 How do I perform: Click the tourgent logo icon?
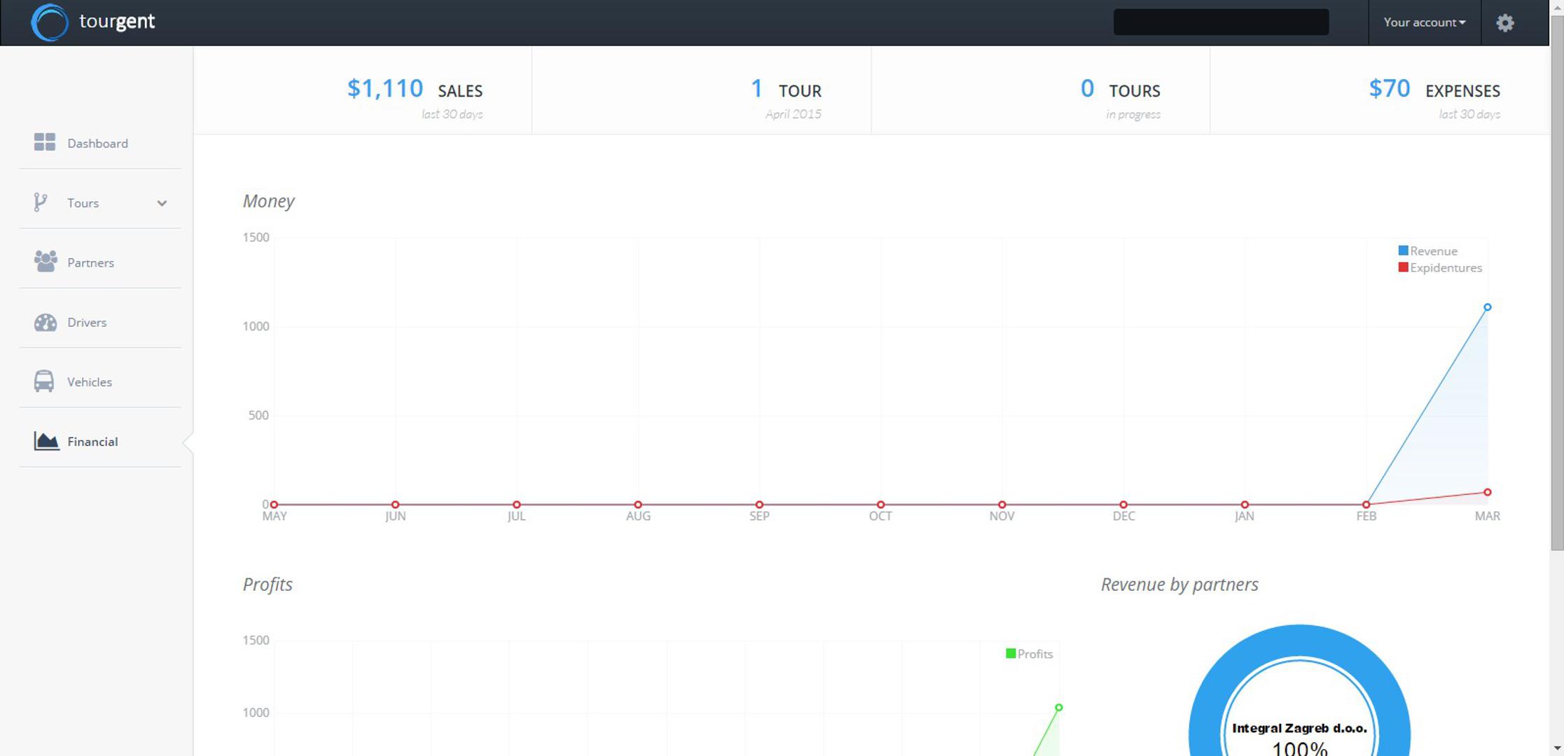pos(49,22)
